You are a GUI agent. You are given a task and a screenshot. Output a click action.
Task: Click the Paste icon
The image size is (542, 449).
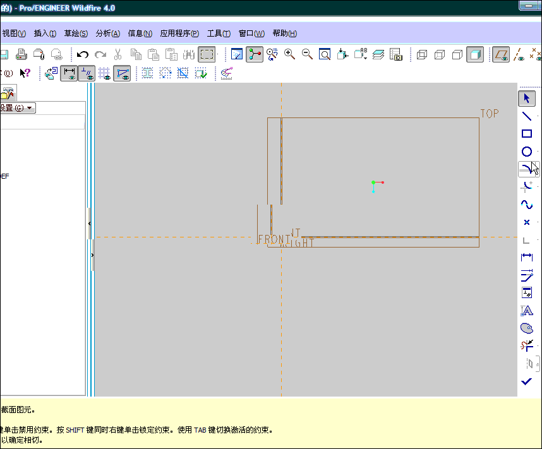(154, 54)
